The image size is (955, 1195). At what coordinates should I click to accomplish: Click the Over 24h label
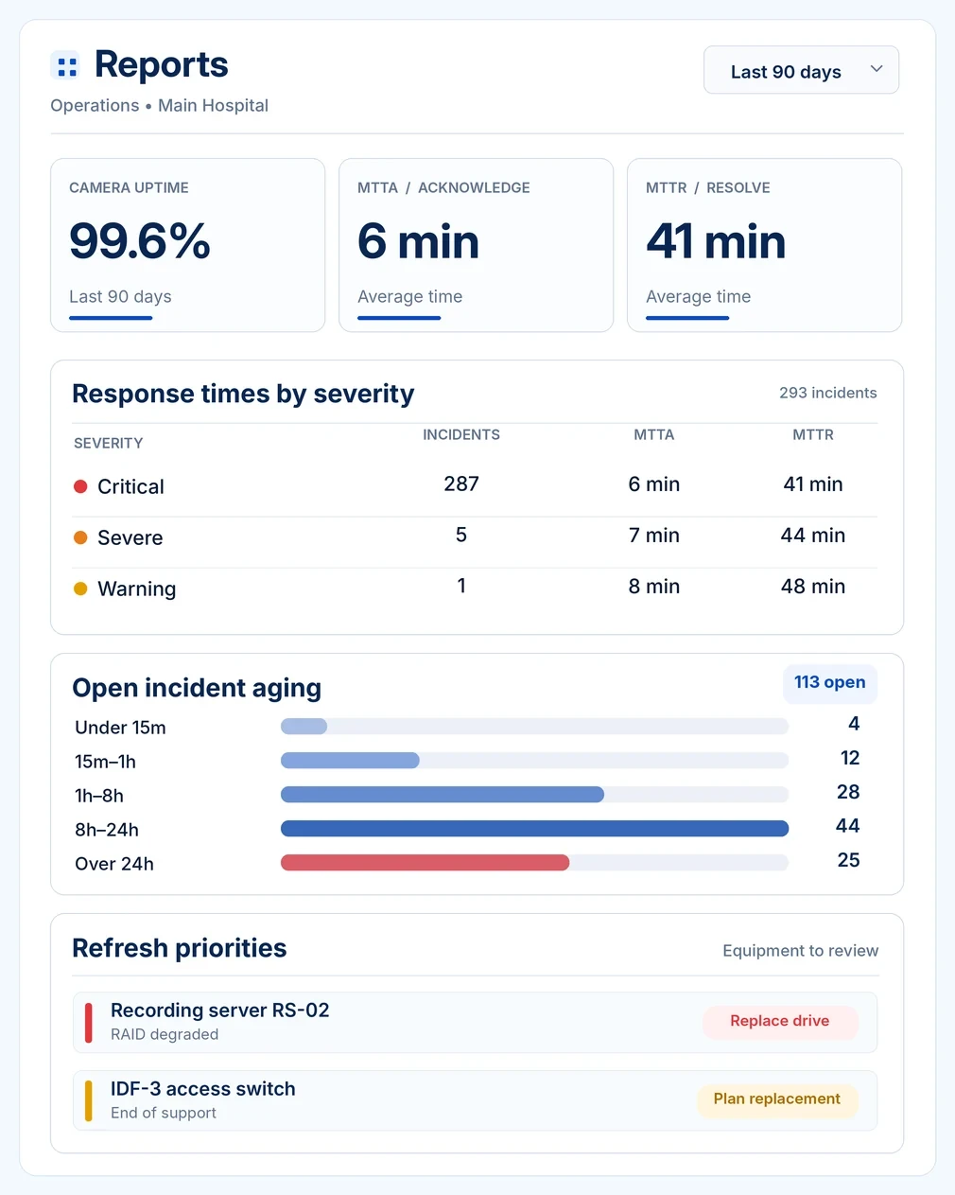114,864
